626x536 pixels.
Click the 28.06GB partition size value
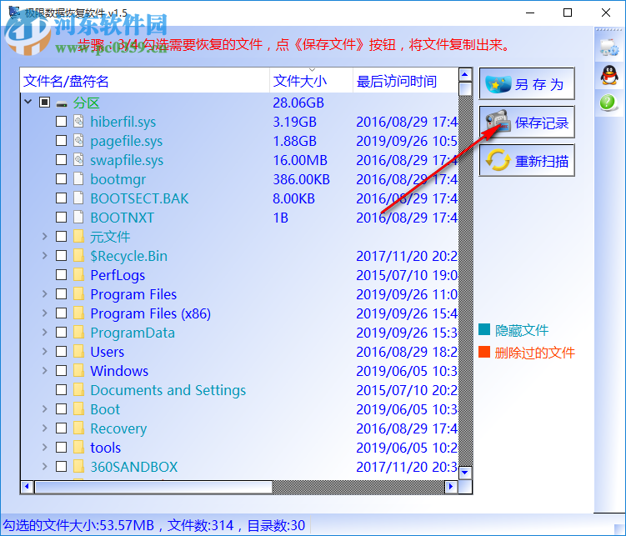298,103
